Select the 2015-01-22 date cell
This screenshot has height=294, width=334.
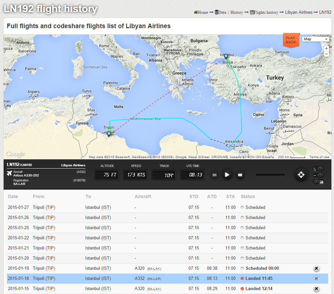coord(18,238)
